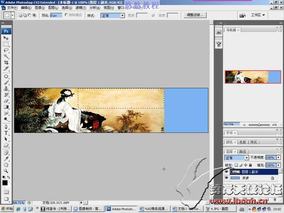This screenshot has height=213, width=284.
Task: Choose new selection mode button
Action: (21, 15)
